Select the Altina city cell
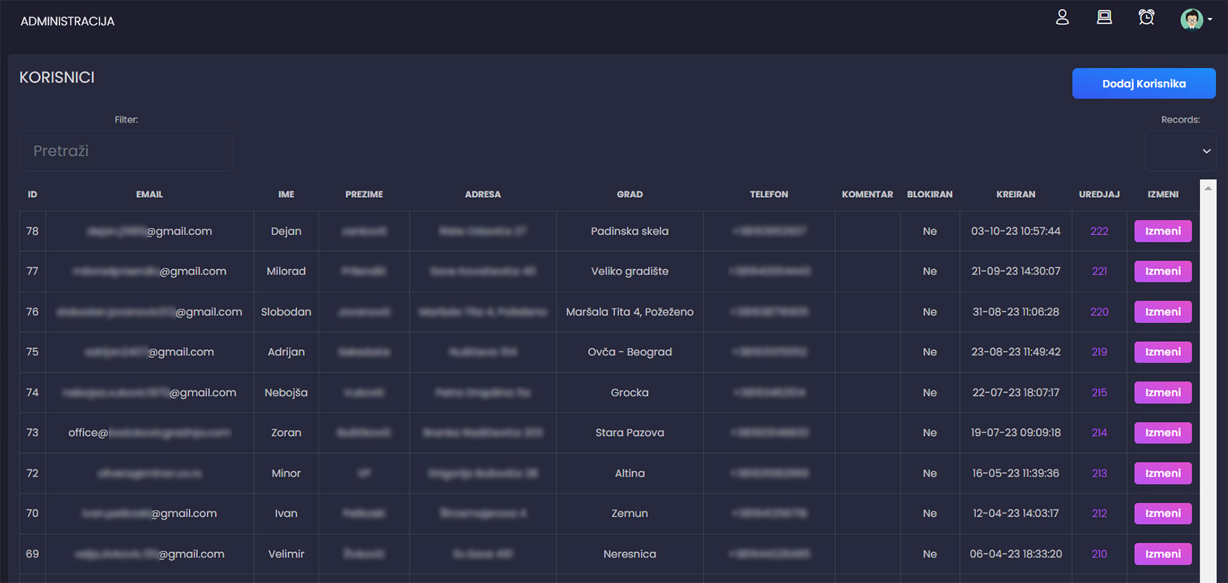 click(x=629, y=473)
